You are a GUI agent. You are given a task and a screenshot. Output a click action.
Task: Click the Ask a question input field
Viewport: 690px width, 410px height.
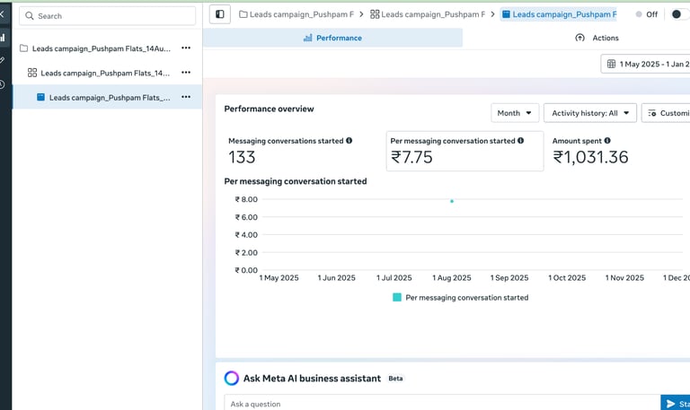(x=440, y=404)
